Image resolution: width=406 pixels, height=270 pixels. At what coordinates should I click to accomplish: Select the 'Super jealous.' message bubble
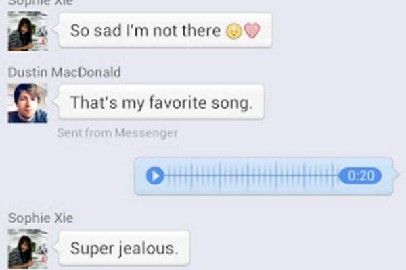[124, 248]
